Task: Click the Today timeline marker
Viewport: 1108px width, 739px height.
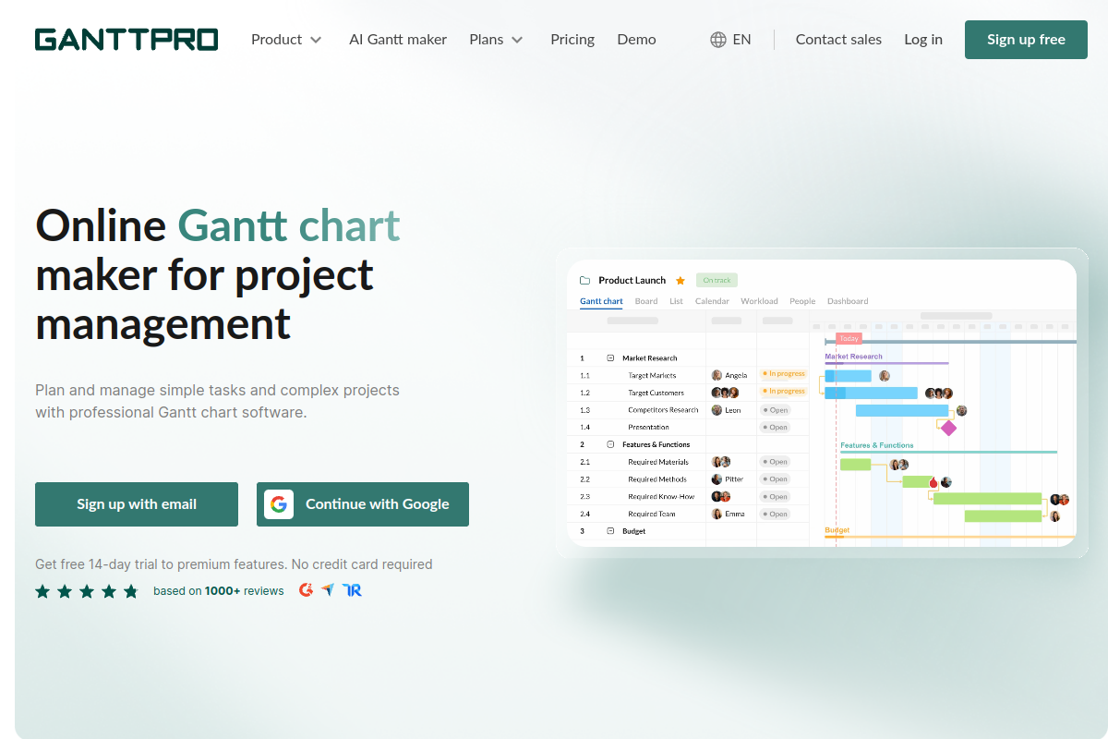Action: click(x=849, y=339)
